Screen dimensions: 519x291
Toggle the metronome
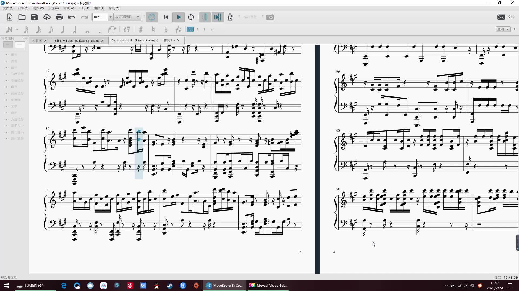pos(230,17)
